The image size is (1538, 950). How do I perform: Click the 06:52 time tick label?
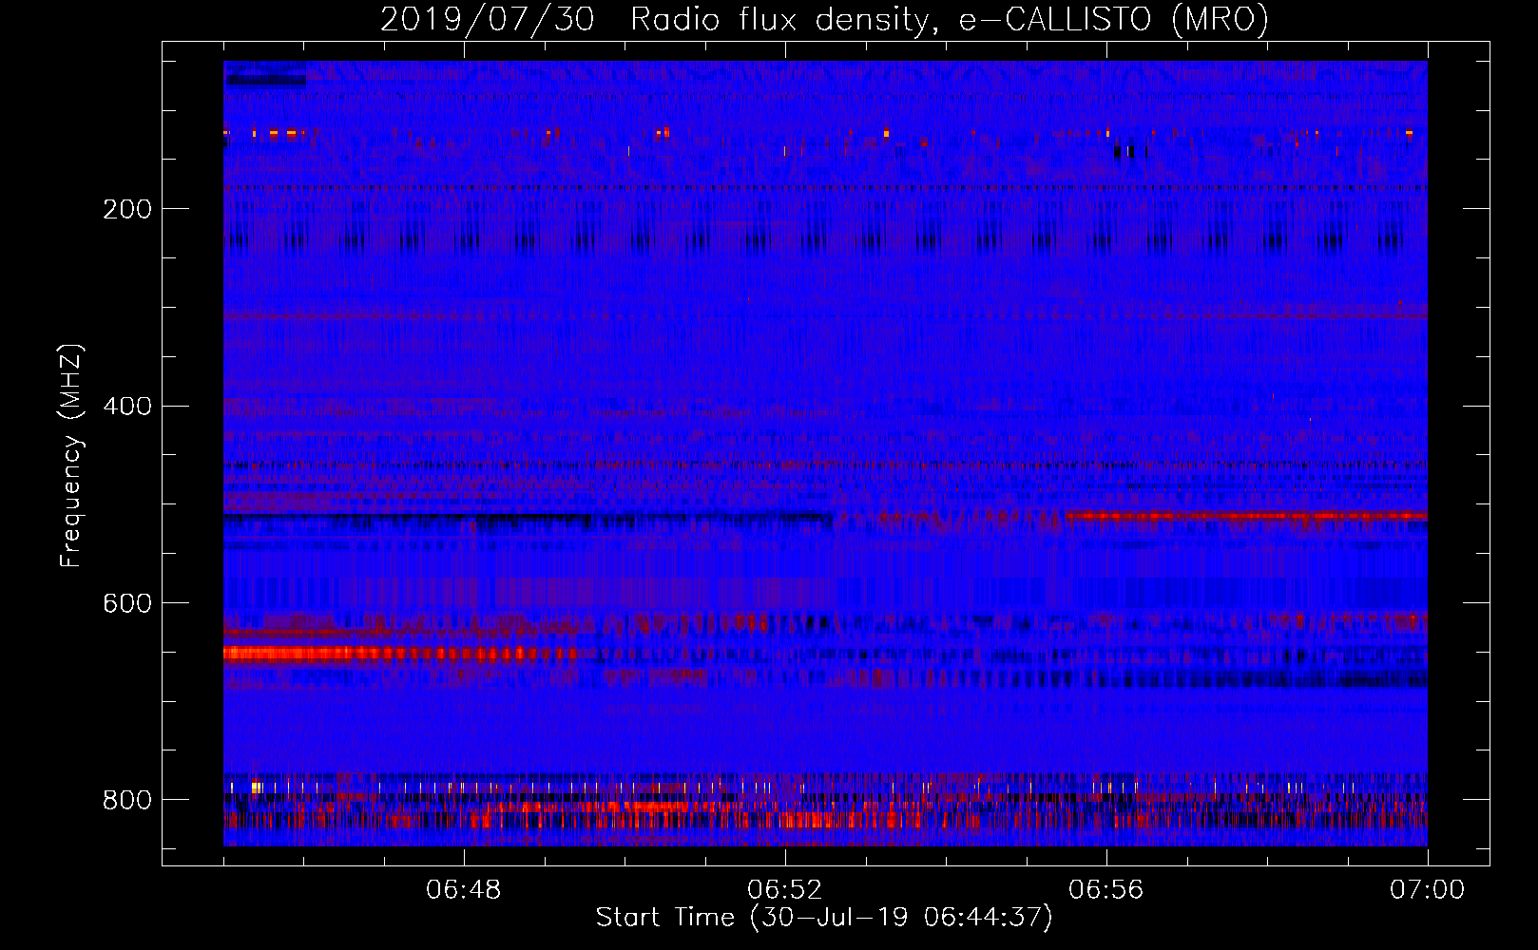[784, 890]
